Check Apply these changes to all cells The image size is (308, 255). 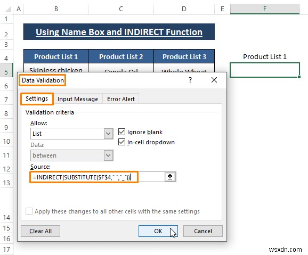click(x=29, y=211)
